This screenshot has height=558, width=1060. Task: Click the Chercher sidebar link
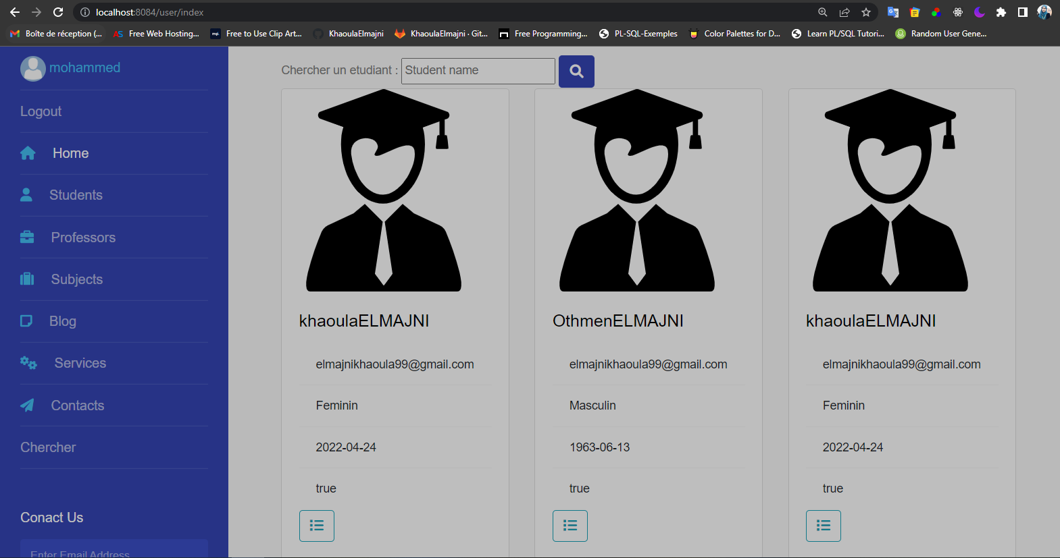pos(48,447)
